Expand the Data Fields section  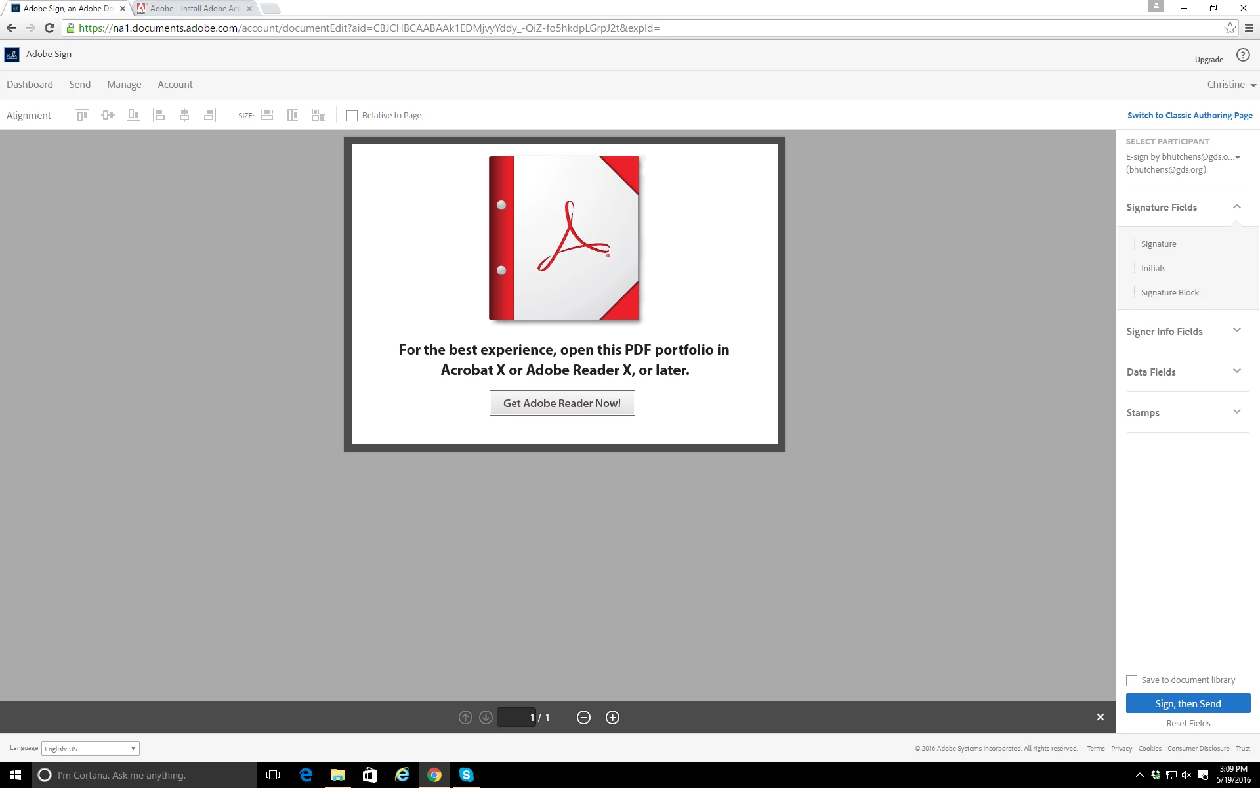1236,372
